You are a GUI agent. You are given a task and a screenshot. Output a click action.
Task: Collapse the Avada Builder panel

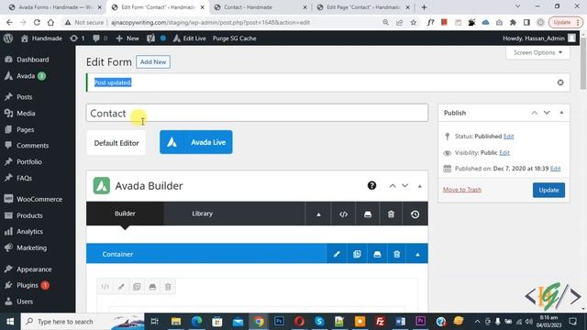(420, 186)
